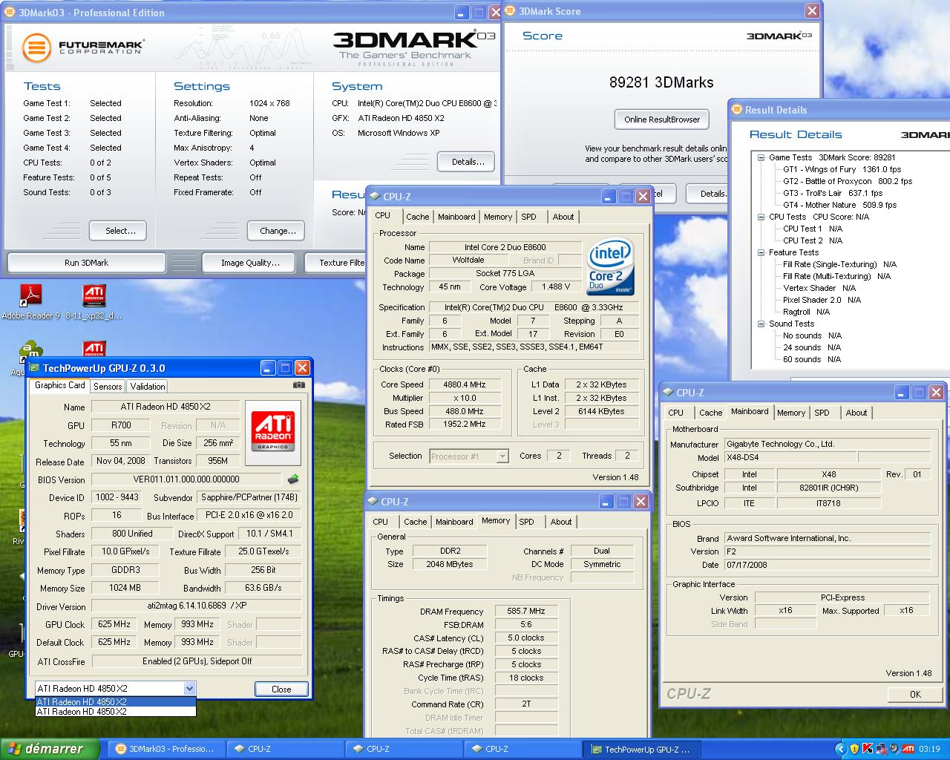Save BIOS using GPU-Z chip icon

click(294, 479)
